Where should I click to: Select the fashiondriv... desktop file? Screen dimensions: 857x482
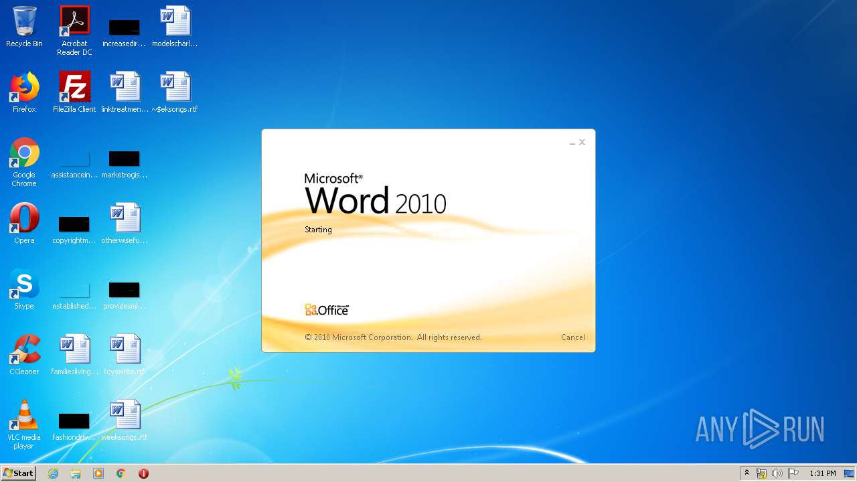74,427
